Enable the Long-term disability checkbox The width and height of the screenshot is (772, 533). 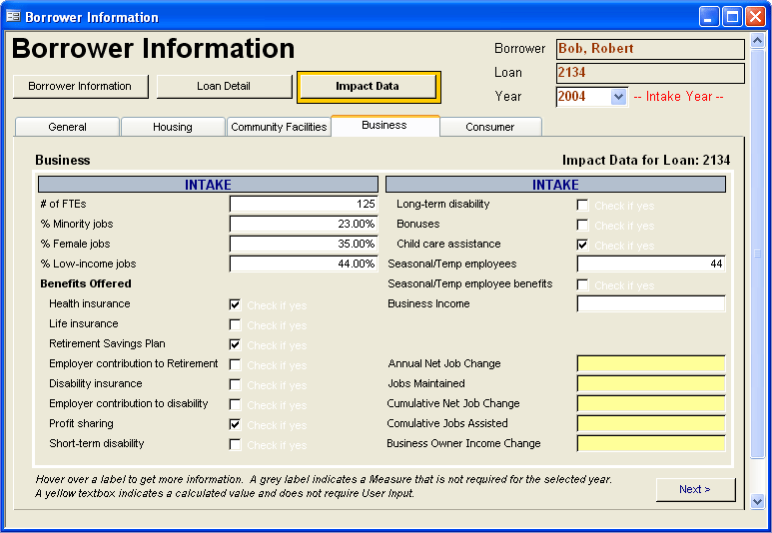point(582,205)
